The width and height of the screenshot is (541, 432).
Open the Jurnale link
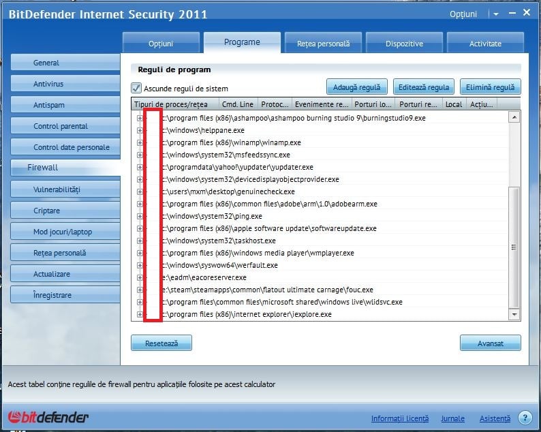452,418
